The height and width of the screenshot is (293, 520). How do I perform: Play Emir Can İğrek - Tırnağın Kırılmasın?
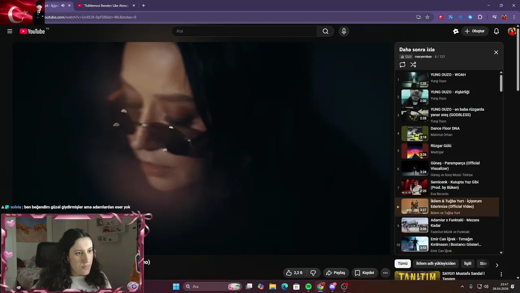(x=447, y=245)
